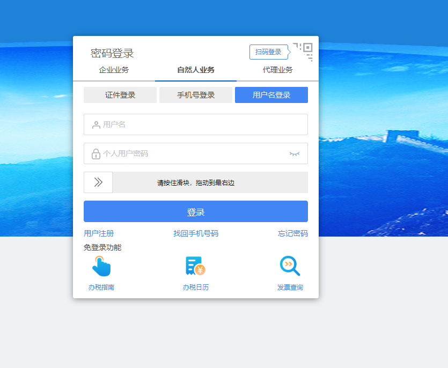Click the padlock icon in password field
448x368 pixels.
96,154
